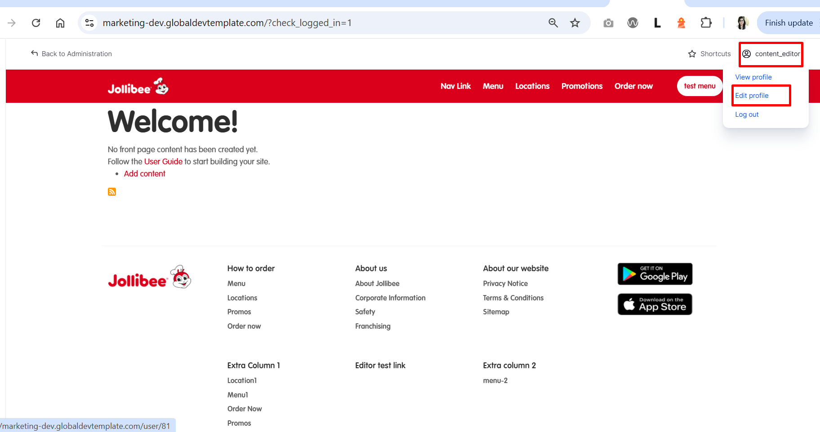
Task: Click the Extra column 2 heading
Action: [509, 366]
